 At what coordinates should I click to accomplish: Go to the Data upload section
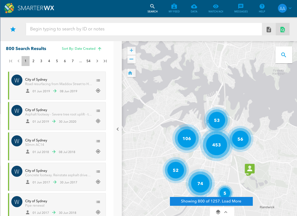coord(194,9)
